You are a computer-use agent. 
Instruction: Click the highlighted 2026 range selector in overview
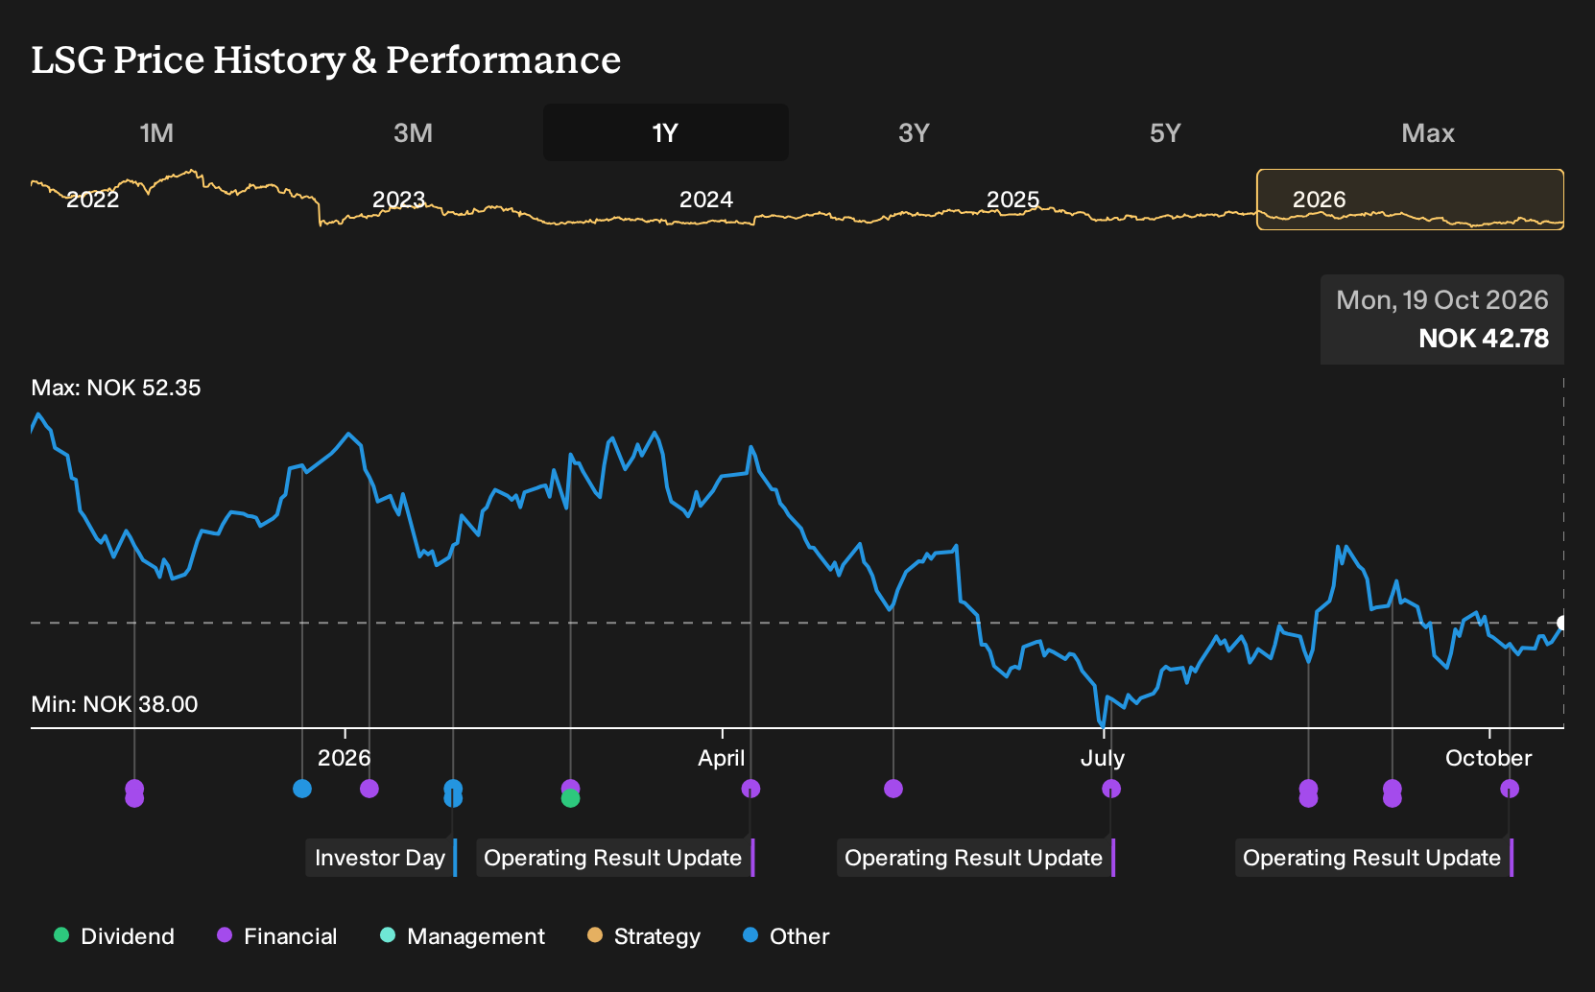(1410, 200)
